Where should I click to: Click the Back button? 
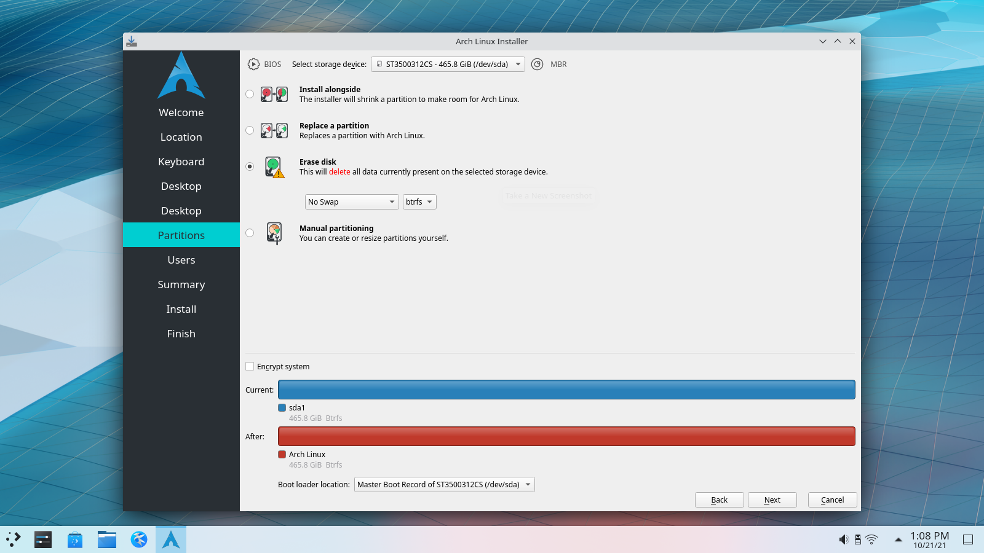(x=720, y=500)
